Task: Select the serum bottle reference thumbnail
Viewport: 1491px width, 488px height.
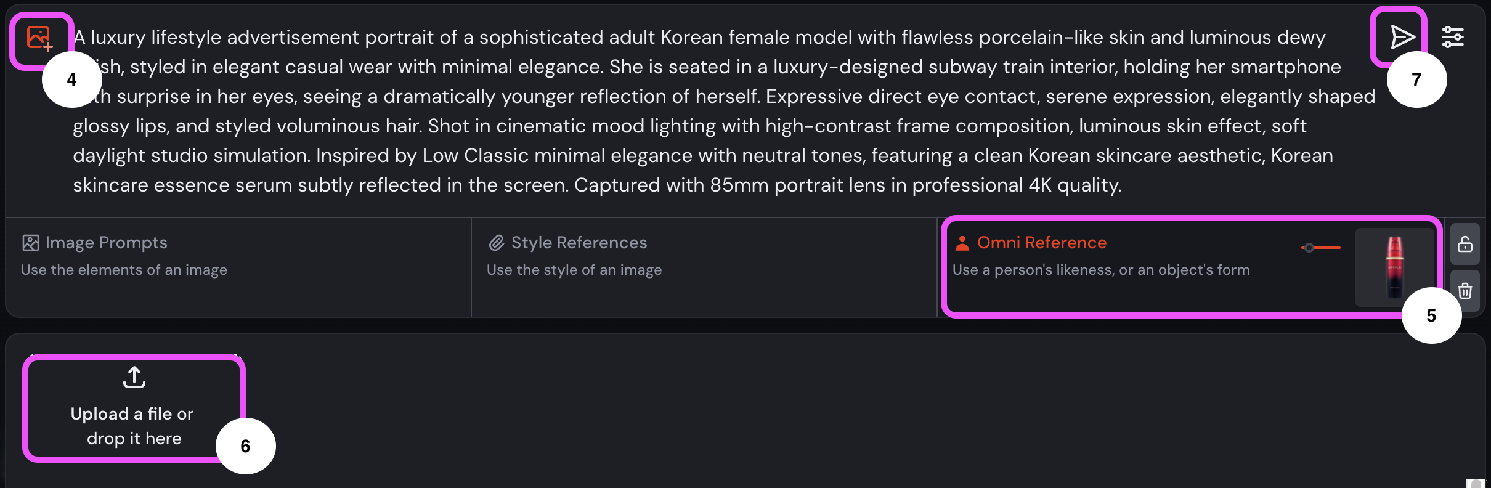Action: click(x=1394, y=266)
